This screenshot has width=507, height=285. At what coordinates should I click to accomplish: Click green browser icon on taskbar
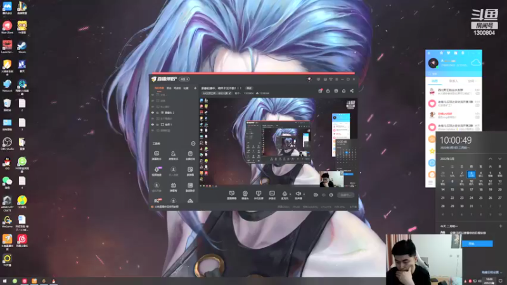15,281
